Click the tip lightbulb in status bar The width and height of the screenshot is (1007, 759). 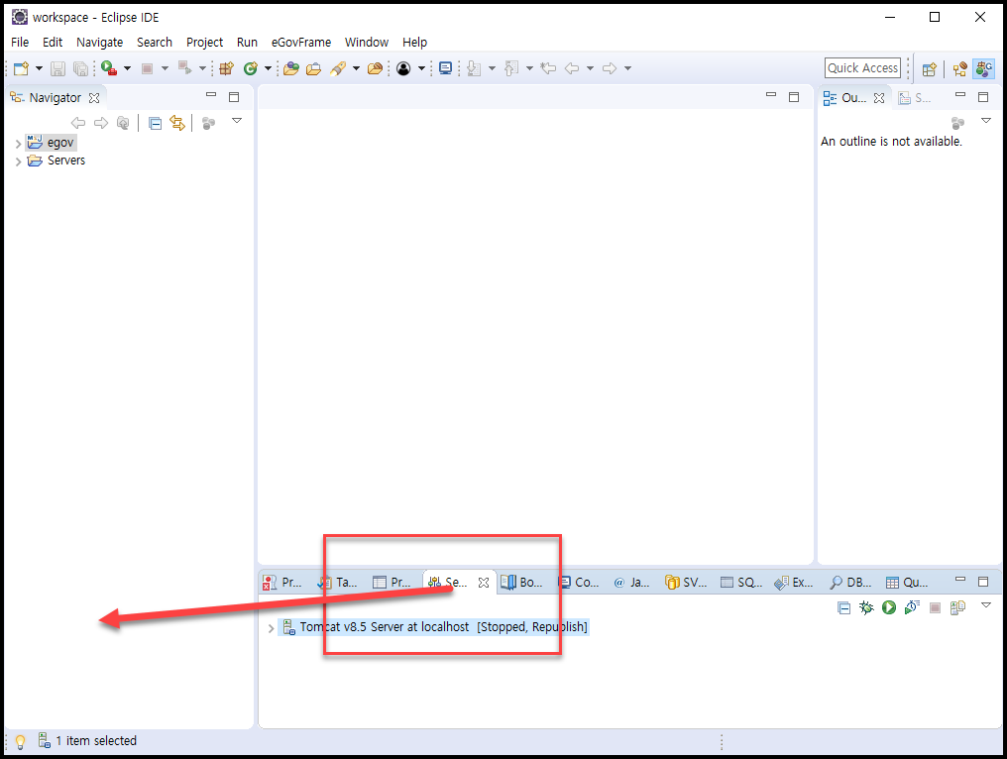point(20,742)
